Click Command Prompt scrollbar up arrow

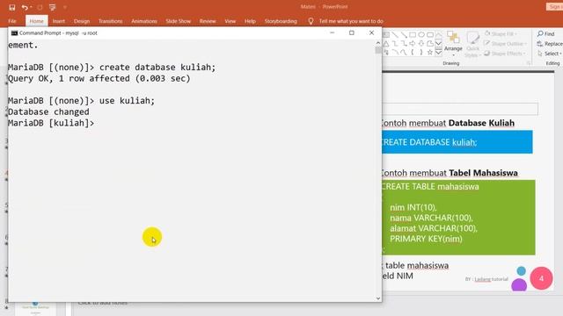pos(378,43)
